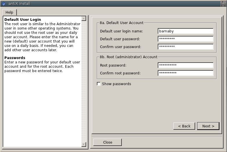This screenshot has height=152, width=227.
Task: Click the 'Default User Login' heading
Action: (x=23, y=19)
